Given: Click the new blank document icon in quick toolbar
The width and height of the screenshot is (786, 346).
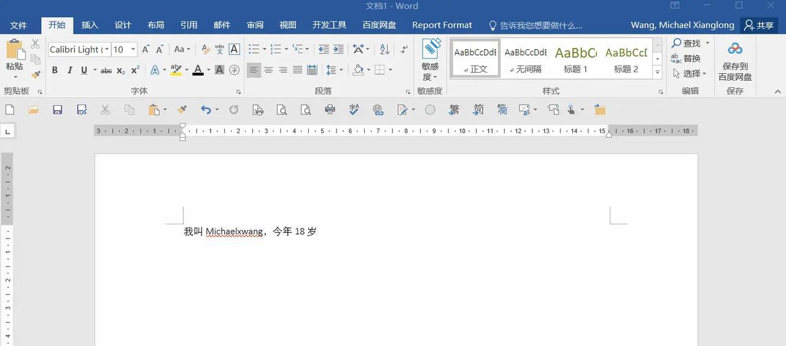Looking at the screenshot, I should [10, 109].
